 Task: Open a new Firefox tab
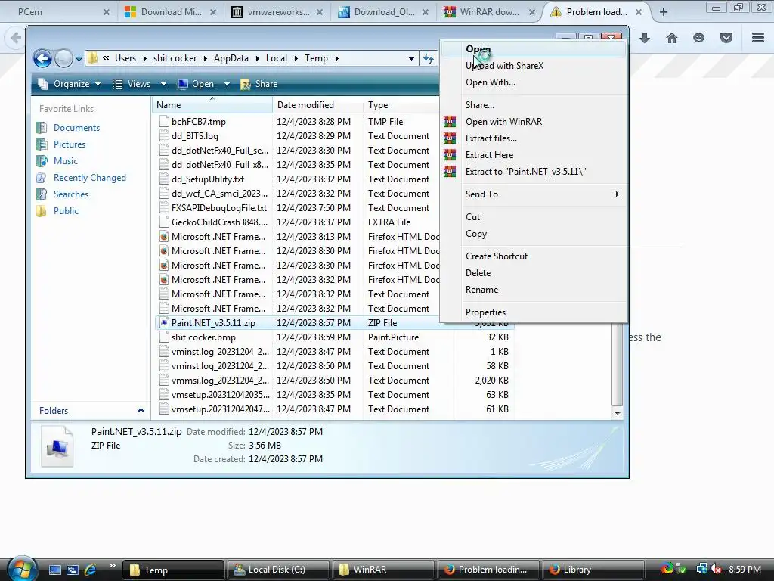[x=664, y=12]
